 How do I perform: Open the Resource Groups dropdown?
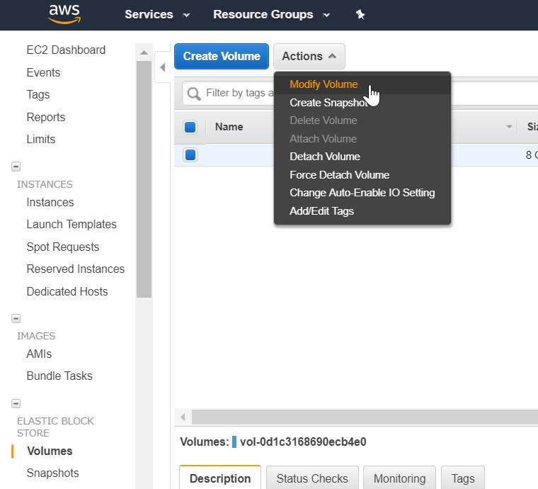(271, 14)
